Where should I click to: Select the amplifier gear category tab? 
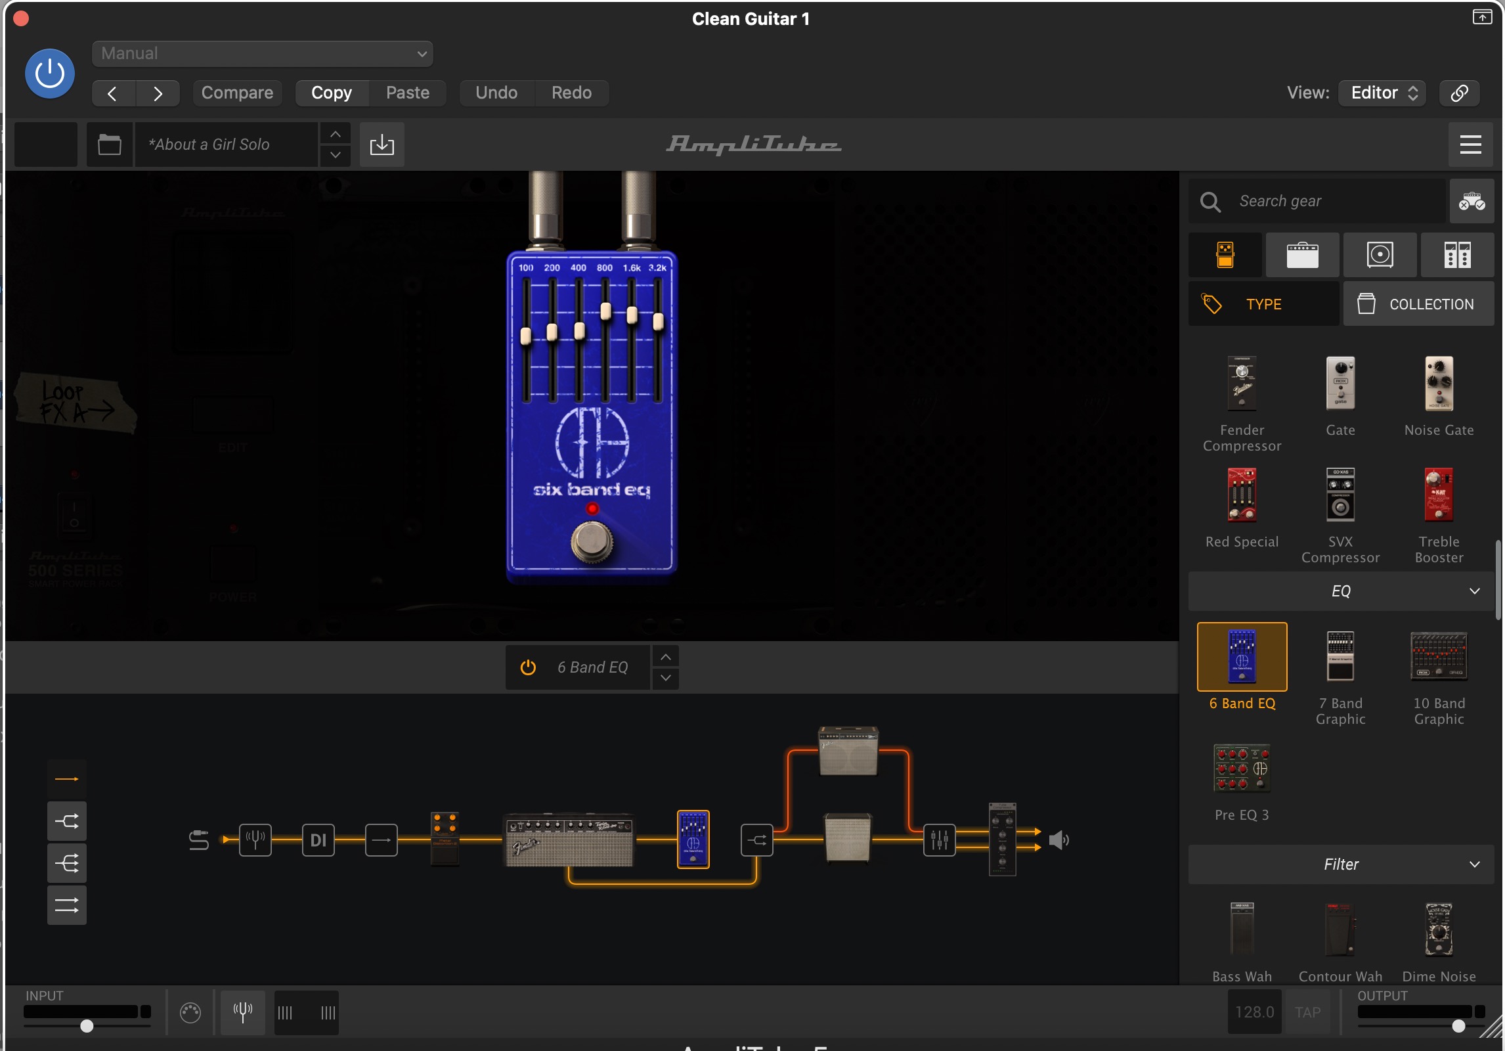tap(1303, 255)
